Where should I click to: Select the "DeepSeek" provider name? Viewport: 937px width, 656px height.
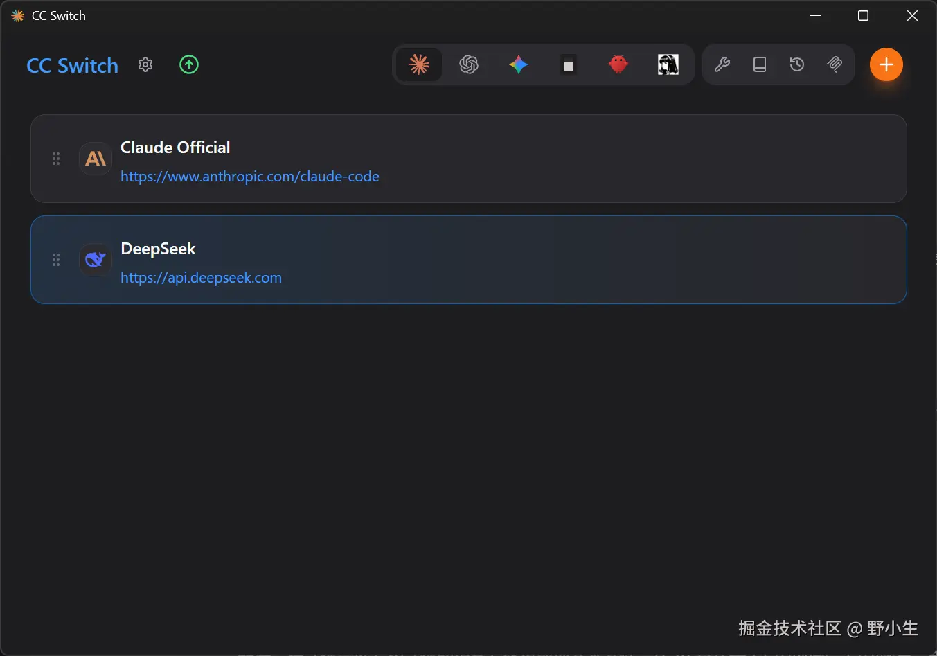coord(158,249)
